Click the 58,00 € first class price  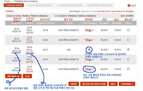point(104,50)
